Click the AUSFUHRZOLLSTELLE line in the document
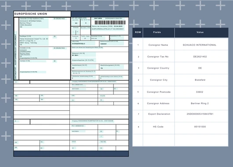233x167 pixels. coord(108,29)
